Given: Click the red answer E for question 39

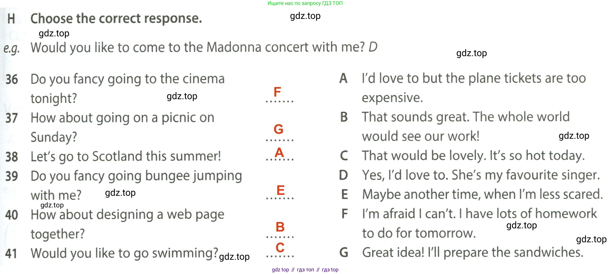Looking at the screenshot, I should tap(280, 190).
